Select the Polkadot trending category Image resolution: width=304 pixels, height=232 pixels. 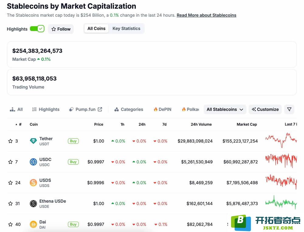pos(190,110)
